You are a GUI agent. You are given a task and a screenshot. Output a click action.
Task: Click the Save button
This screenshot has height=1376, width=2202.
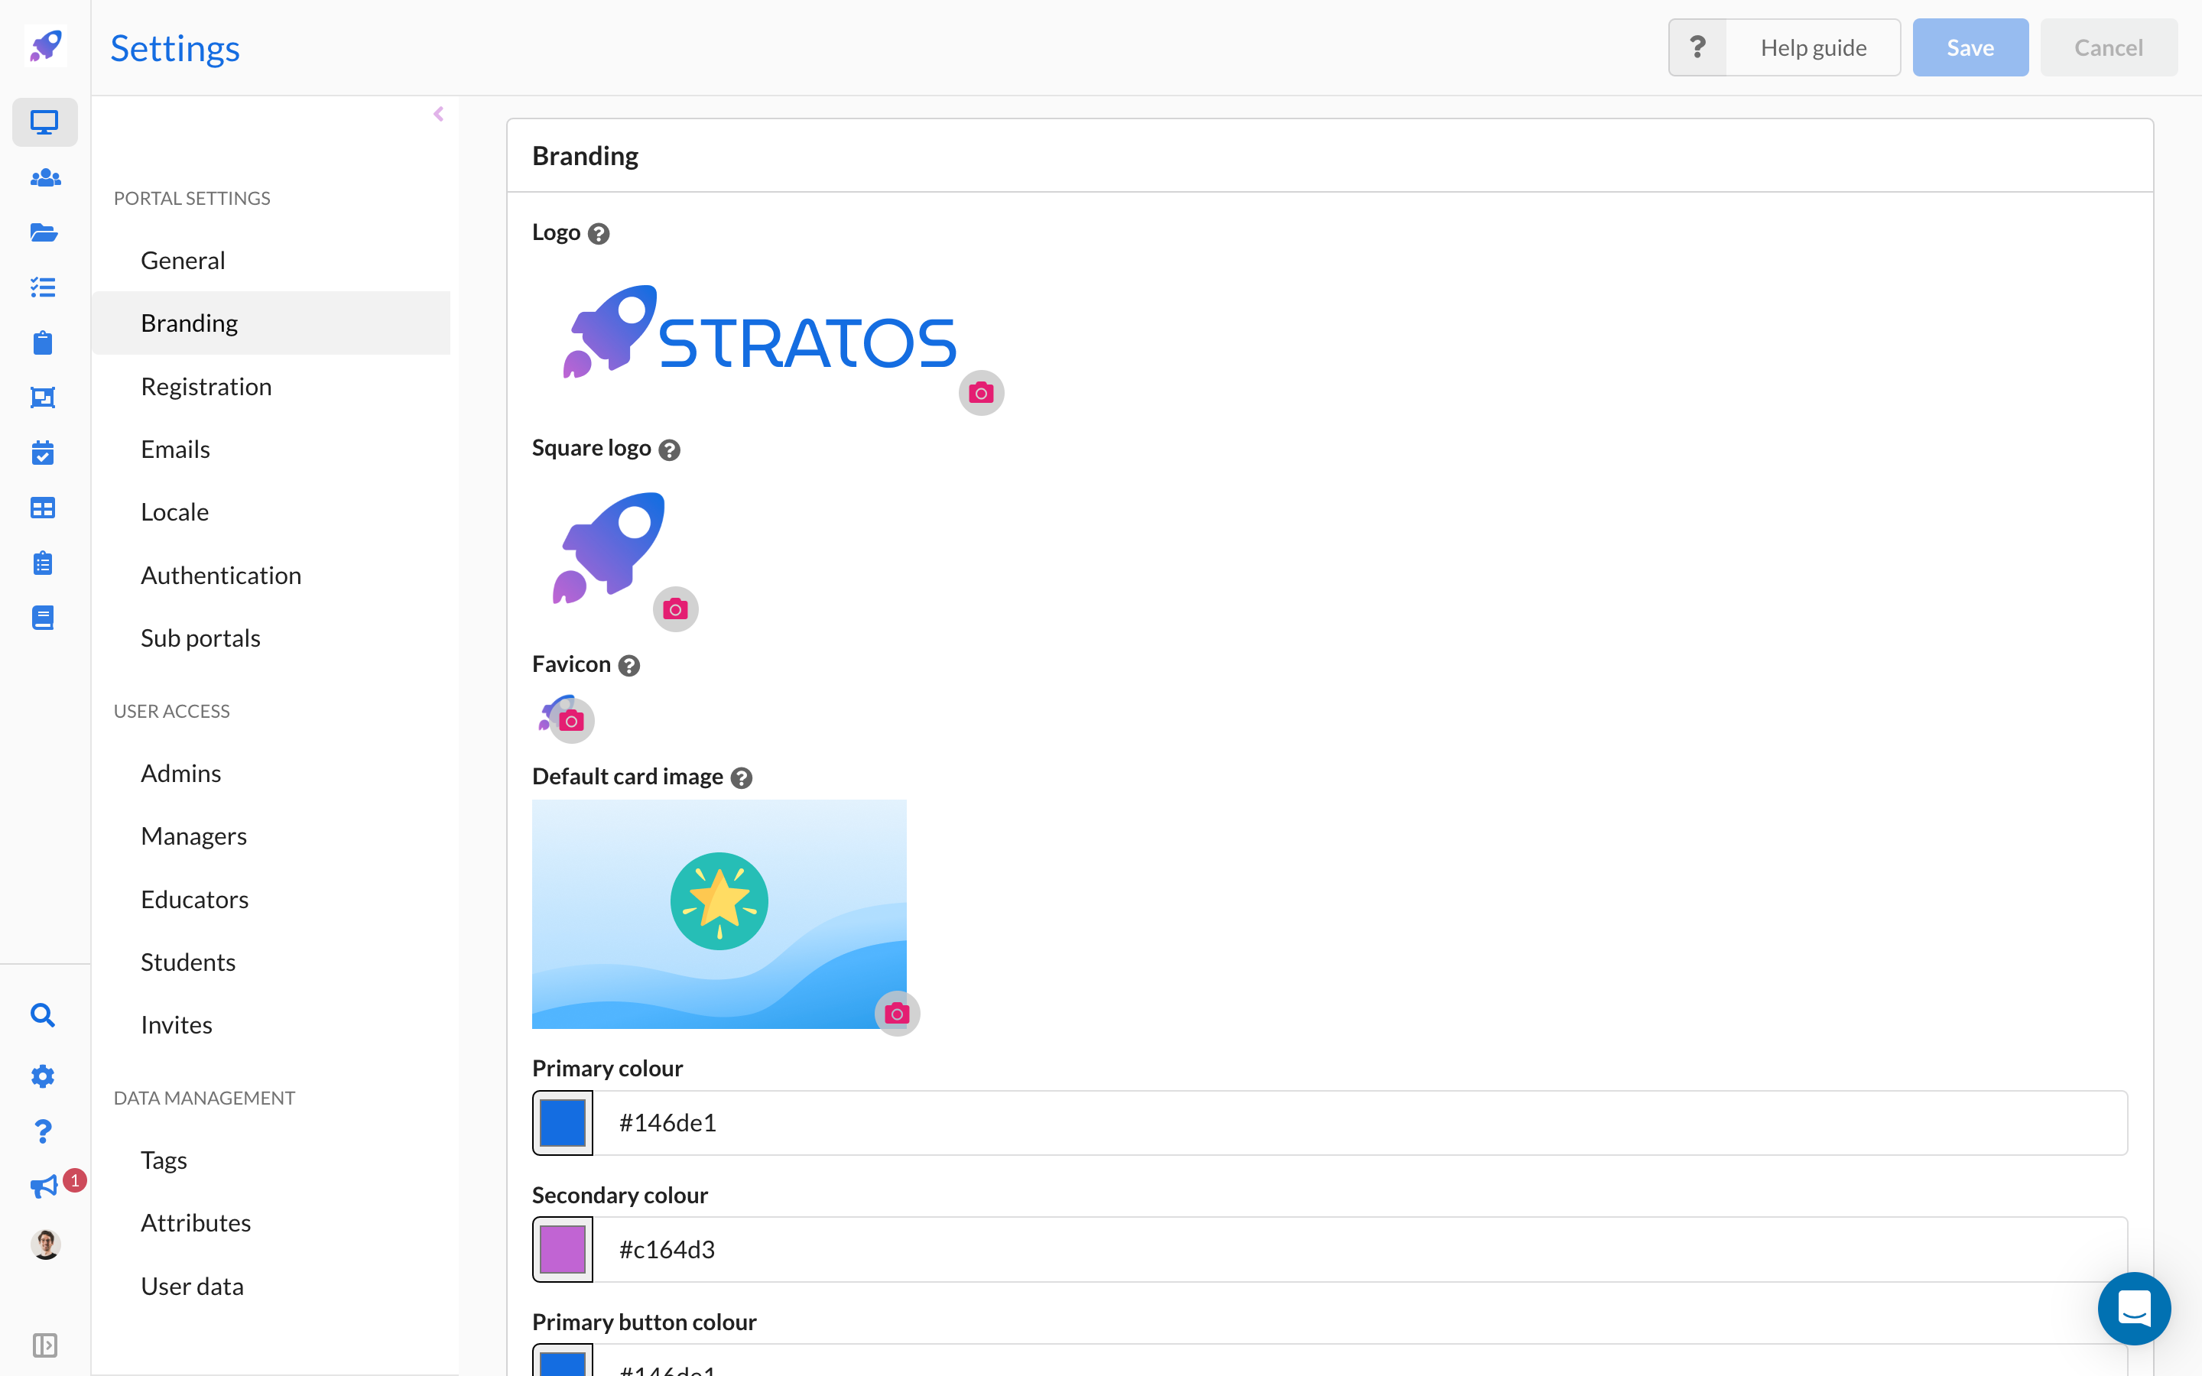(1969, 47)
